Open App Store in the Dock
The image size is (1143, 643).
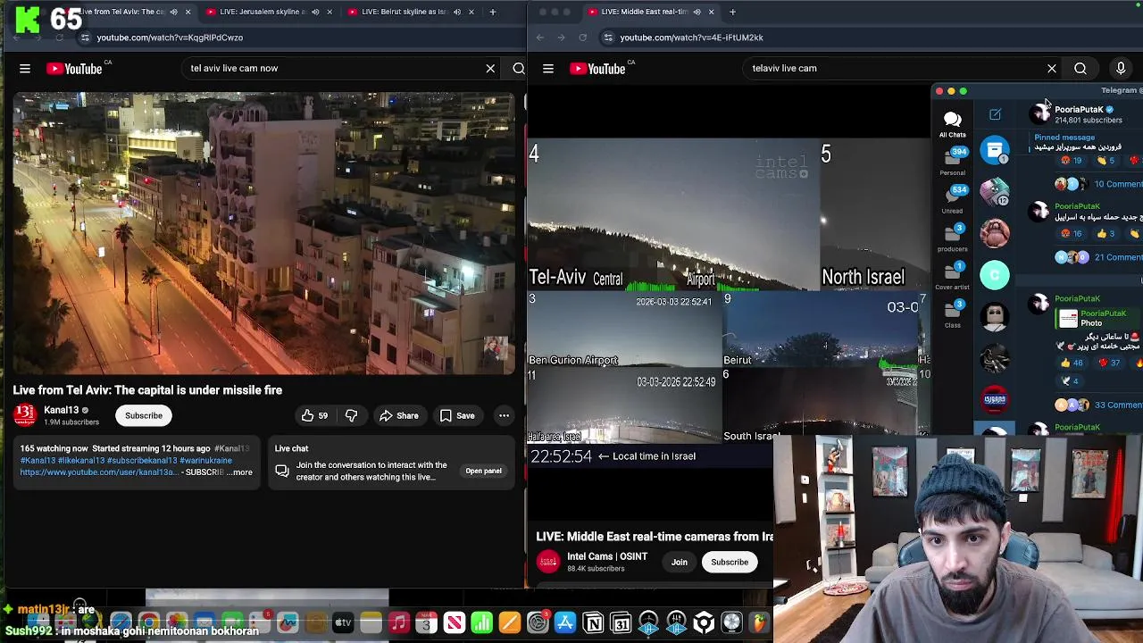[565, 622]
